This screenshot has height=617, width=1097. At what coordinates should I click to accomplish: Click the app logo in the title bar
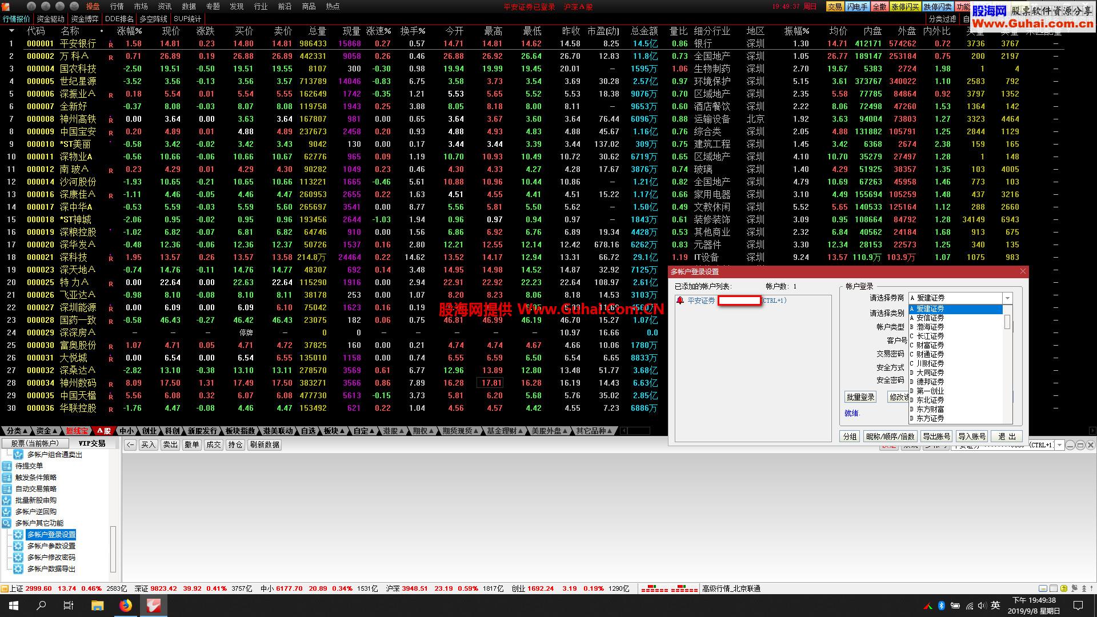[6, 6]
